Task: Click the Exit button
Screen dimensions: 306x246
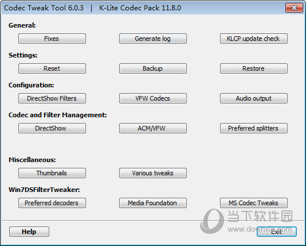Action: 277,232
